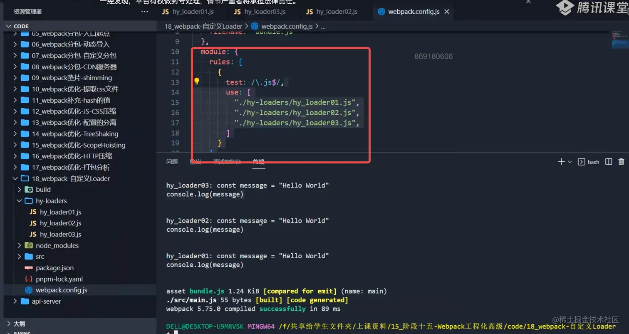Close the webpack.config.js editor tab

click(x=447, y=12)
